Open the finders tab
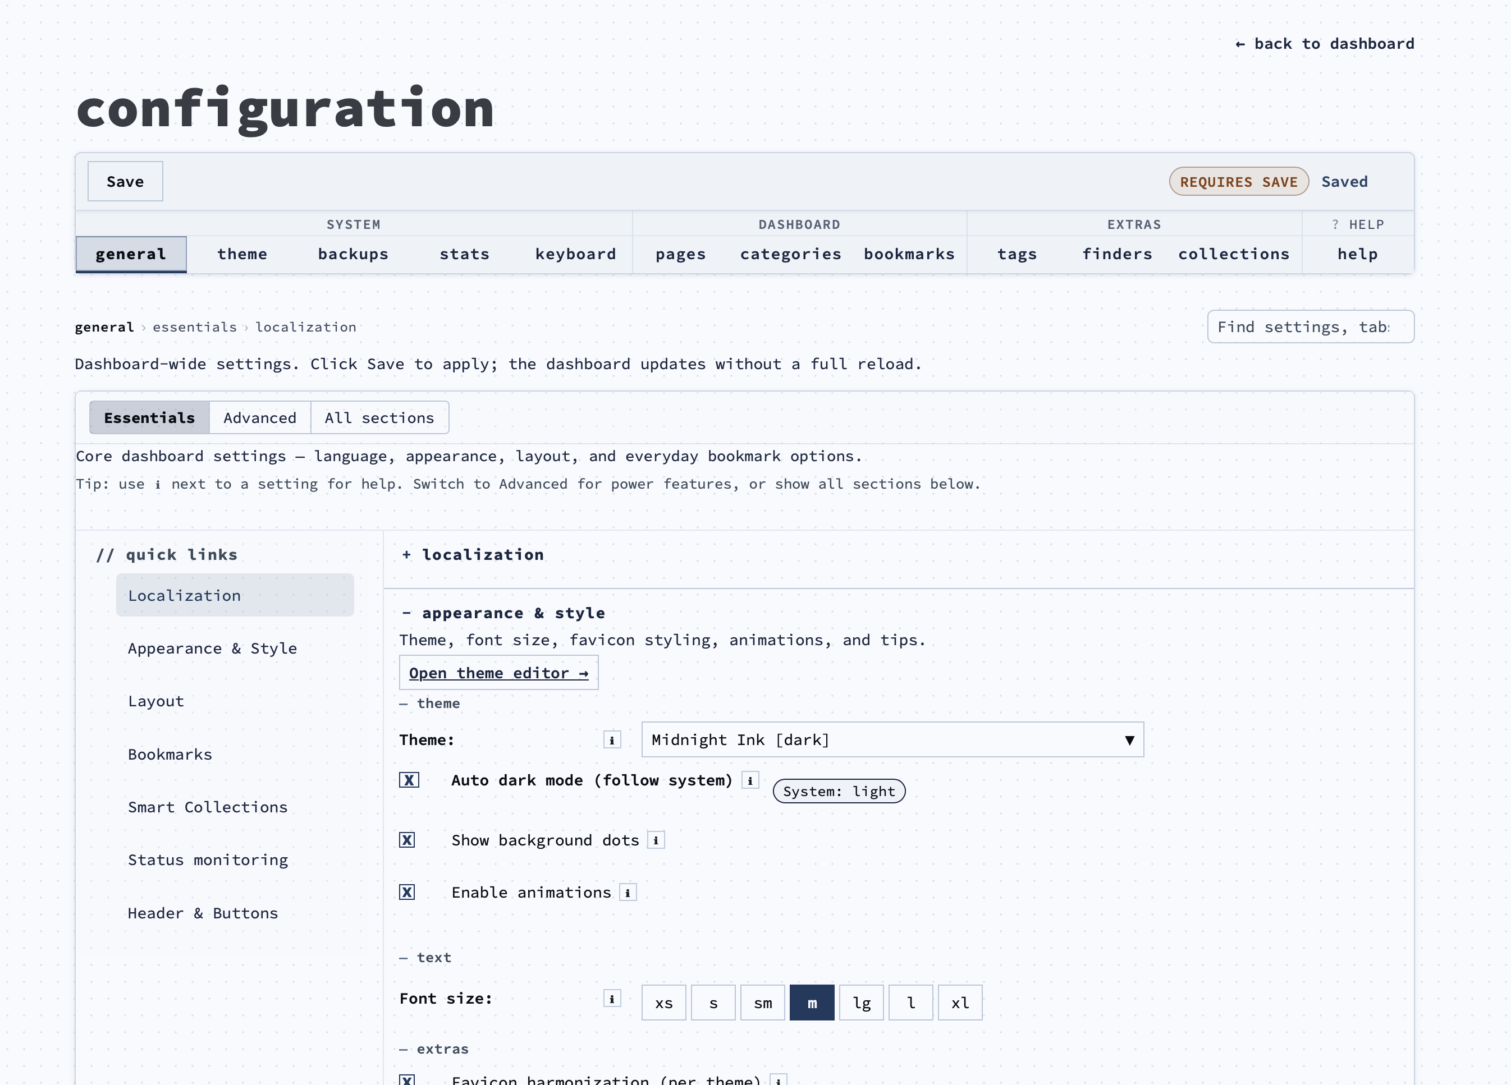Viewport: 1511px width, 1085px height. [1118, 255]
